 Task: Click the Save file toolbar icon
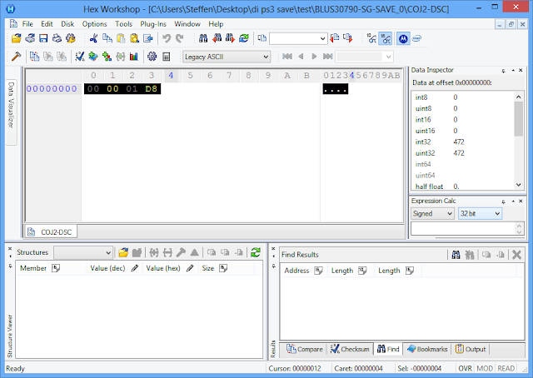43,38
